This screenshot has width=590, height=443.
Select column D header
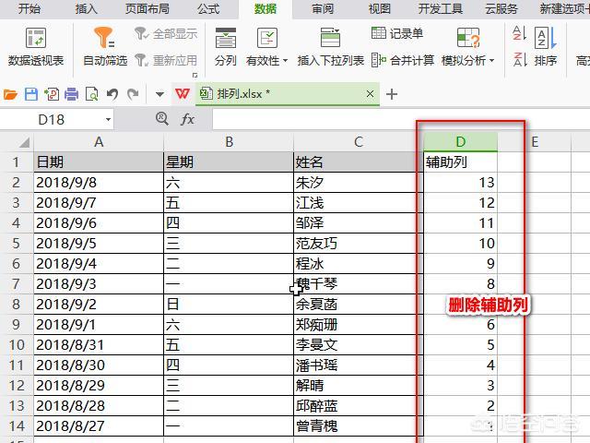(x=461, y=142)
